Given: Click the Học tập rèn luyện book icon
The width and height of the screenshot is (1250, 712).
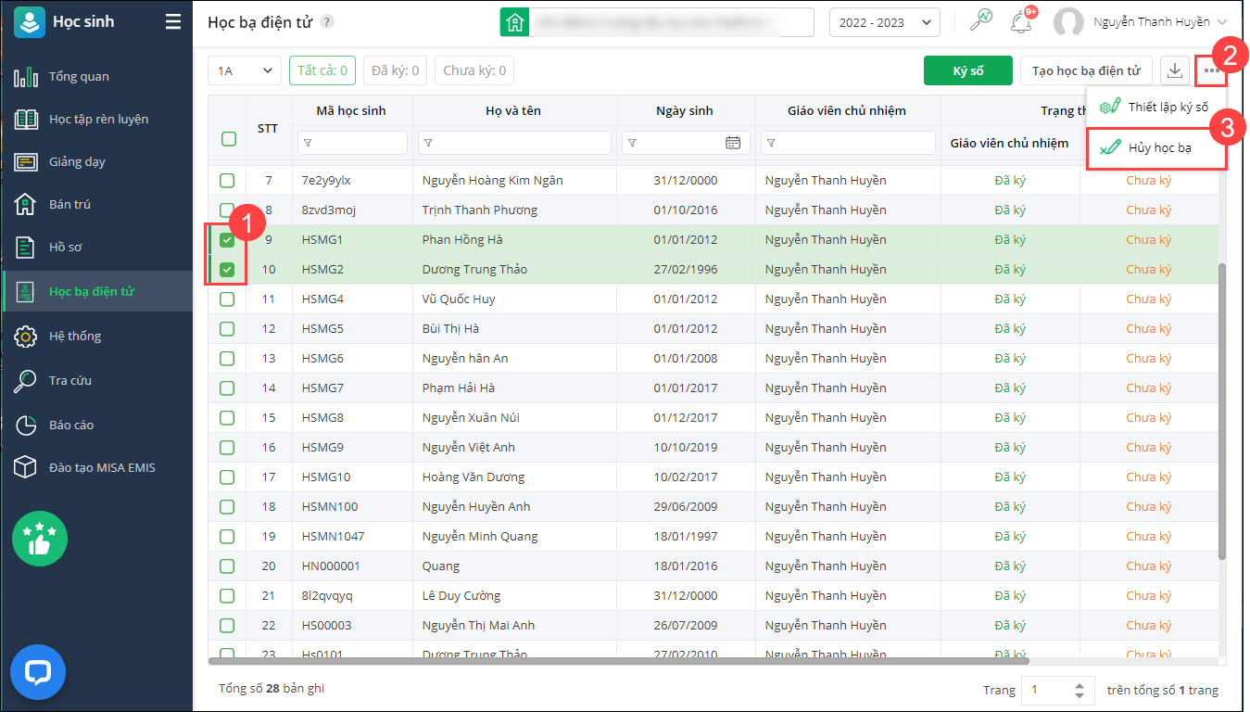Looking at the screenshot, I should tap(26, 119).
